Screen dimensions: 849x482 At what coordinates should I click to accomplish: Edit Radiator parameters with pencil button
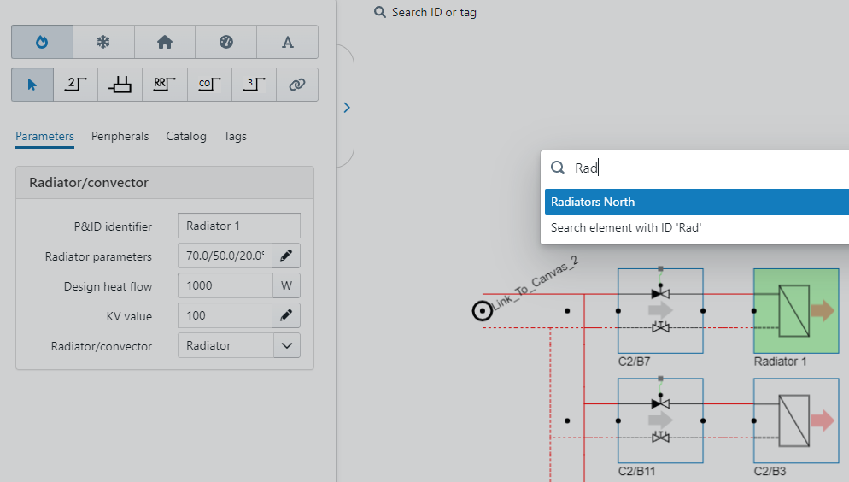click(286, 256)
